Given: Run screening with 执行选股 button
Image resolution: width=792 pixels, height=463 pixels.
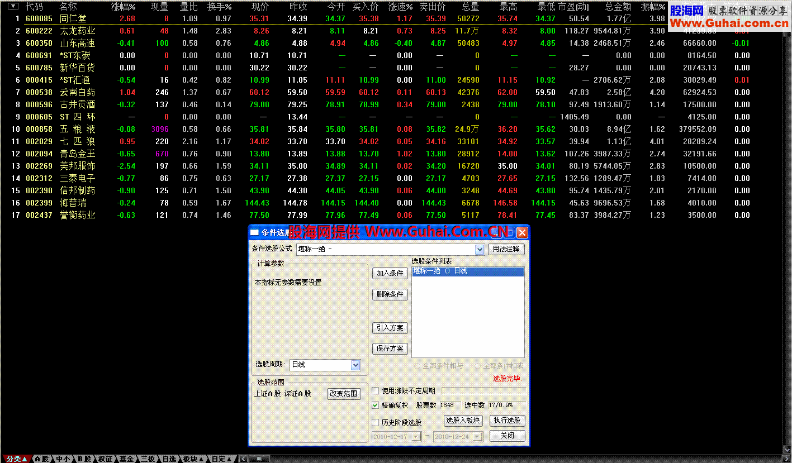Looking at the screenshot, I should pos(508,421).
